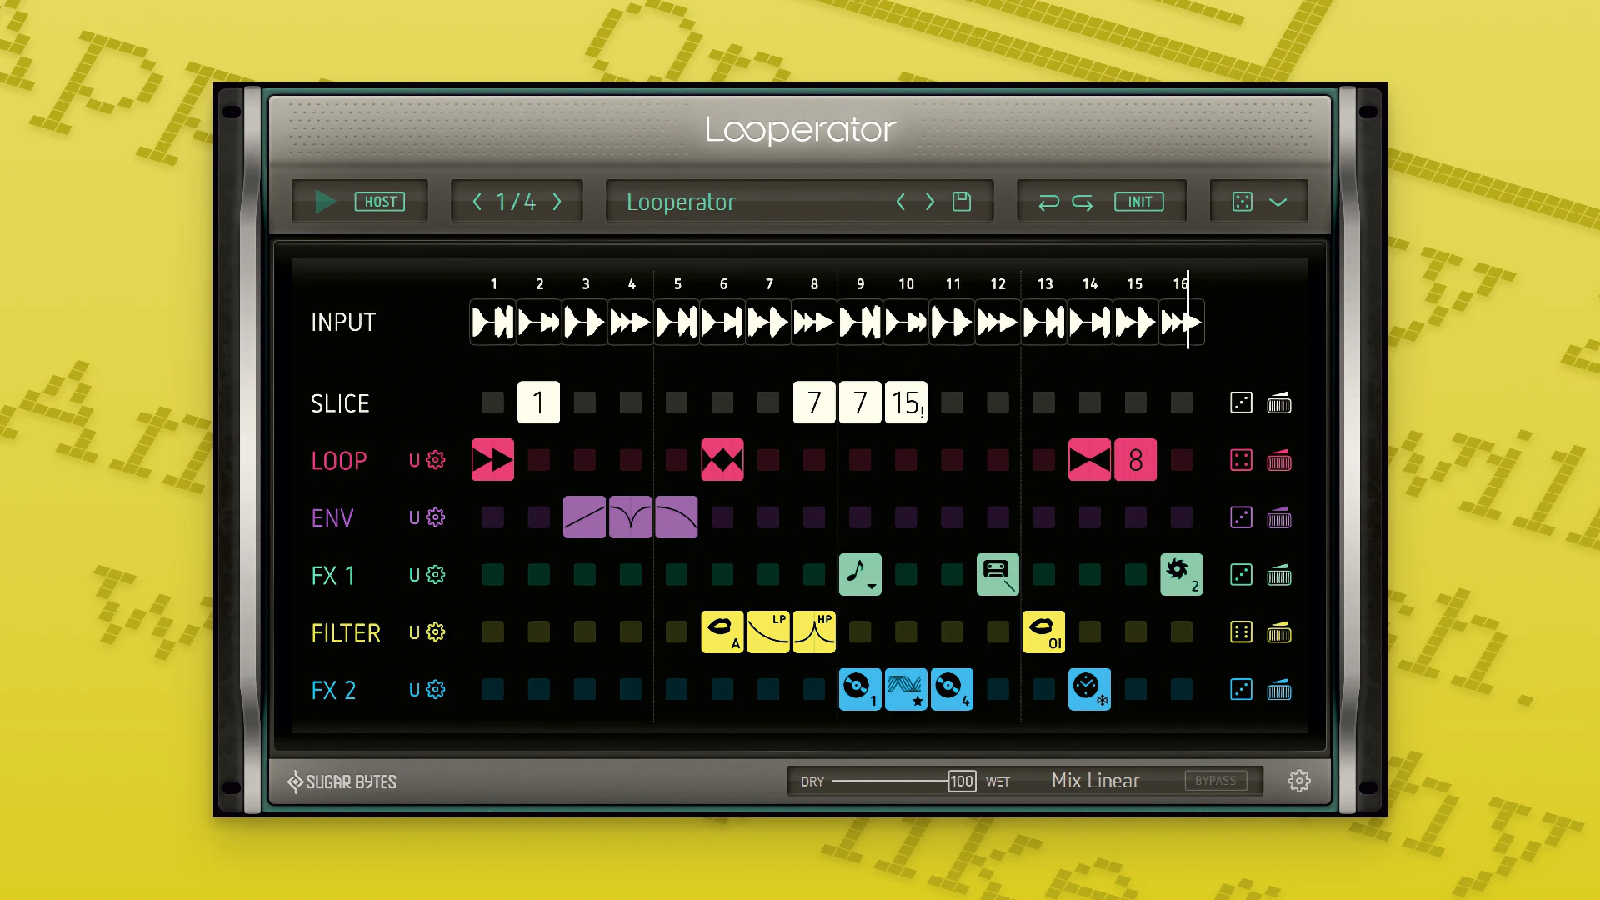Open global settings via the bottom-right gear
The image size is (1600, 900).
click(x=1299, y=781)
